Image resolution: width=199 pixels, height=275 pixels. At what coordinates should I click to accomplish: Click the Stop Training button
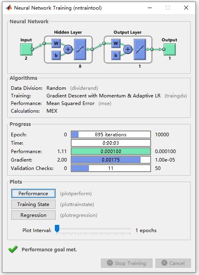pos(127,263)
